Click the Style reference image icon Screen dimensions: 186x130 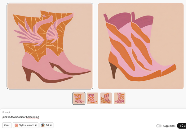(x=16, y=125)
